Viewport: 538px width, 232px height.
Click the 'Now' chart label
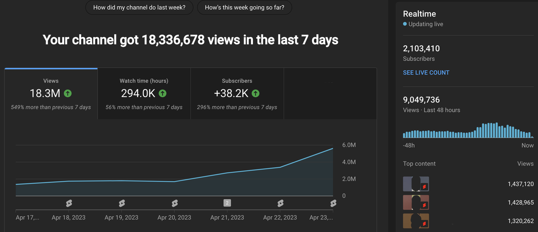pos(528,145)
